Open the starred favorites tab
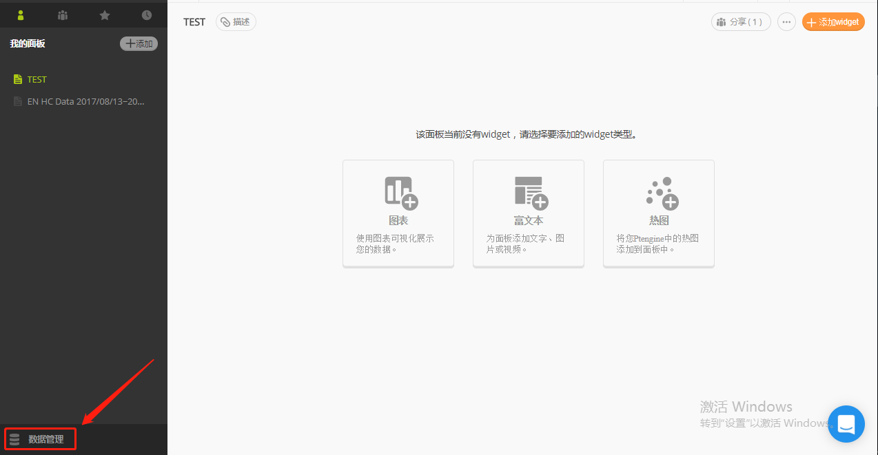878x455 pixels. tap(105, 14)
